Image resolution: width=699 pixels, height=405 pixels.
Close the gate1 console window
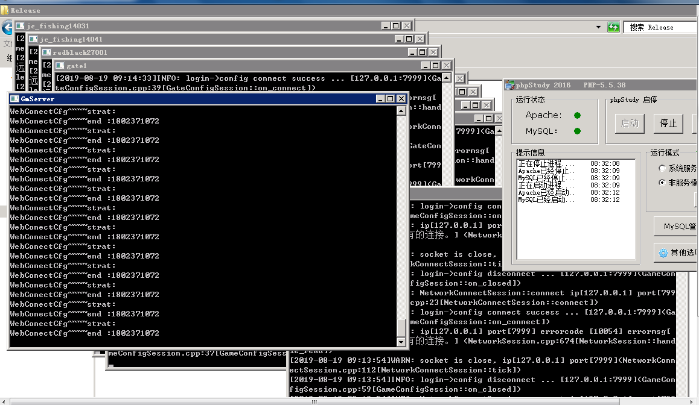coord(446,66)
